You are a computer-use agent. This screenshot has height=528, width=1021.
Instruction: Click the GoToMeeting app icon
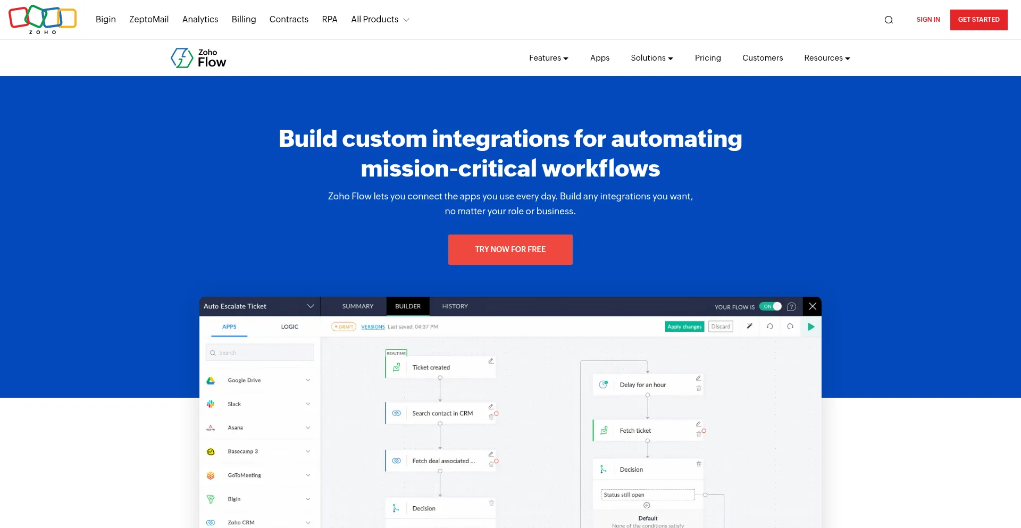pyautogui.click(x=211, y=475)
